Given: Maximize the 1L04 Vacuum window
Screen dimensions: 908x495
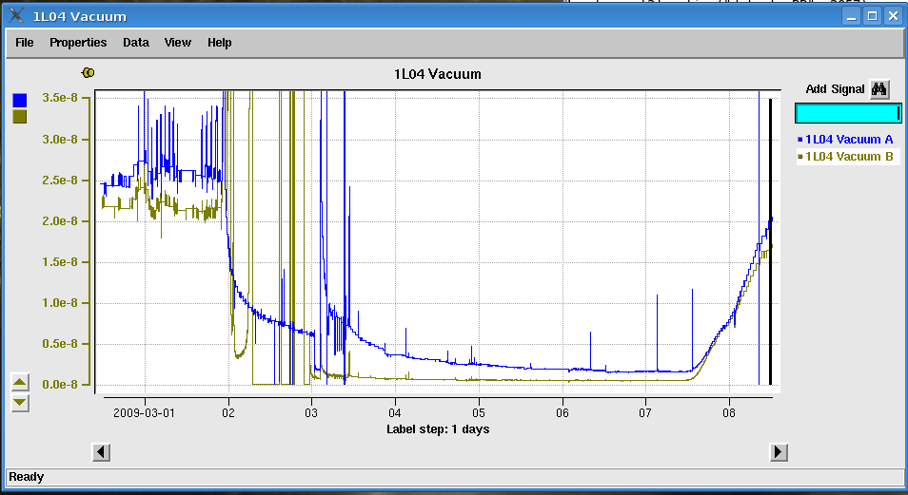Looking at the screenshot, I should pos(872,16).
